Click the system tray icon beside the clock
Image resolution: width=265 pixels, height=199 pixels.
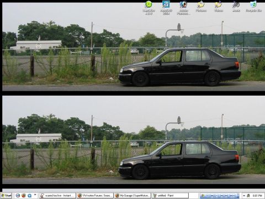click(248, 196)
